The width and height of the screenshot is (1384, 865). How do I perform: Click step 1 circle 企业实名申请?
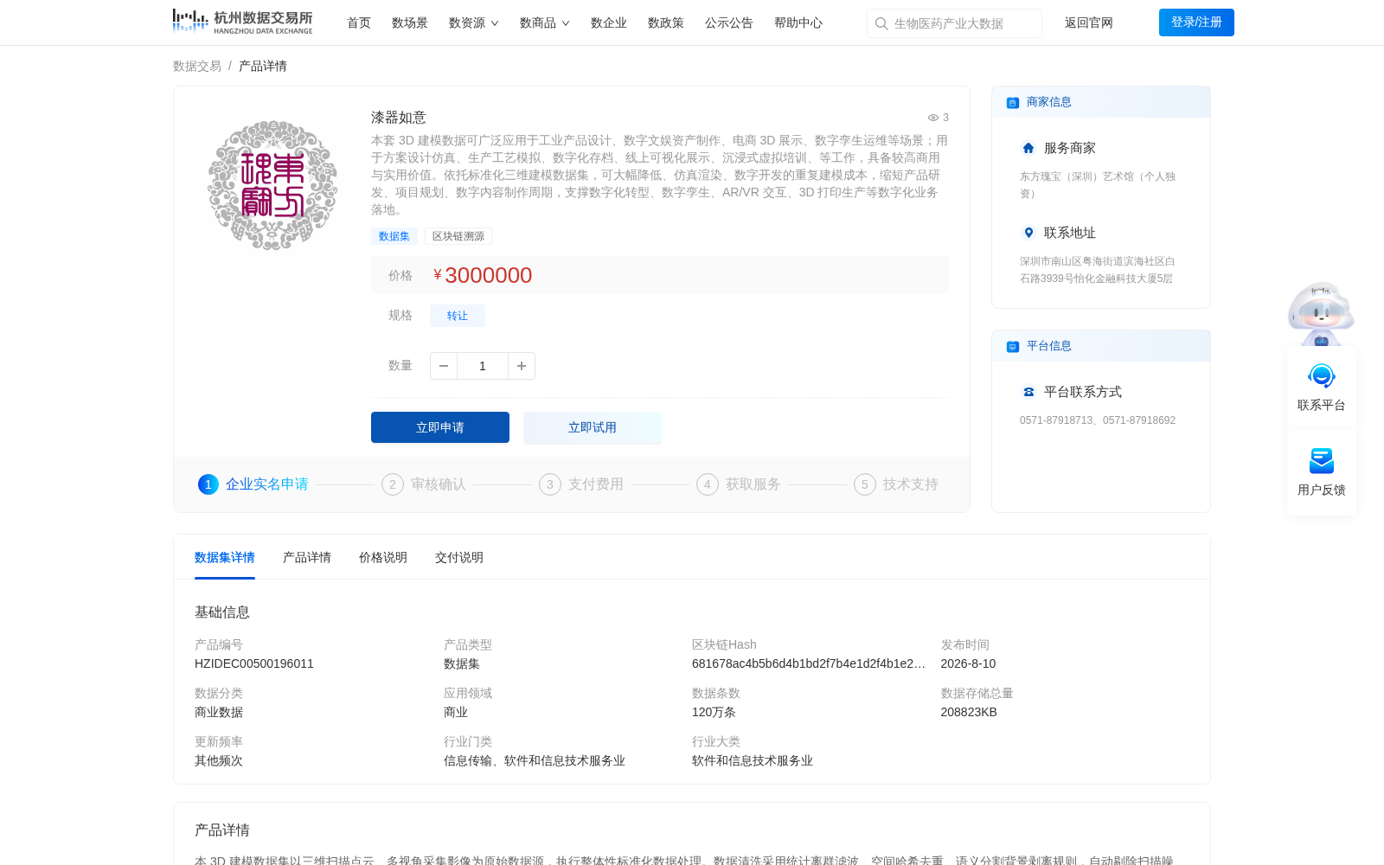(x=208, y=484)
